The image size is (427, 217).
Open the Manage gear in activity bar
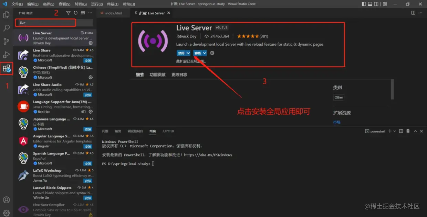pyautogui.click(x=6, y=213)
